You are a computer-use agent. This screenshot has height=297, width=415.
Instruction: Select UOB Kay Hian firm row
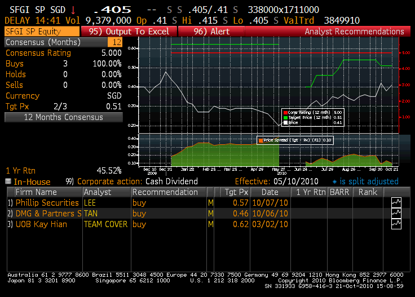(41, 224)
